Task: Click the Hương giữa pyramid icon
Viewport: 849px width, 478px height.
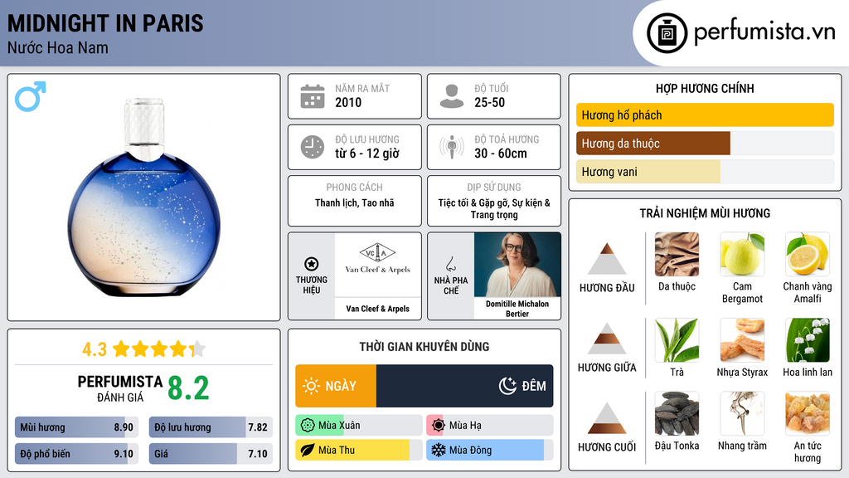Action: point(607,339)
